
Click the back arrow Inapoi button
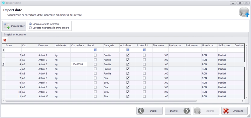(x=149, y=111)
